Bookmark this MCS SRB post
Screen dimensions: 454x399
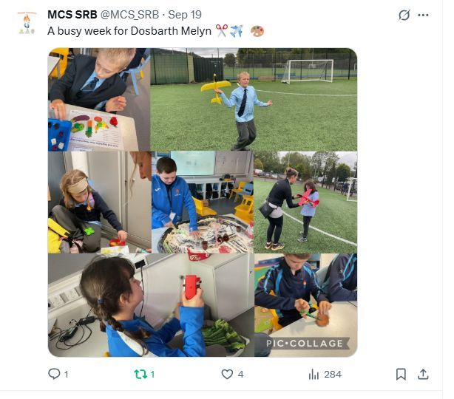pos(401,374)
